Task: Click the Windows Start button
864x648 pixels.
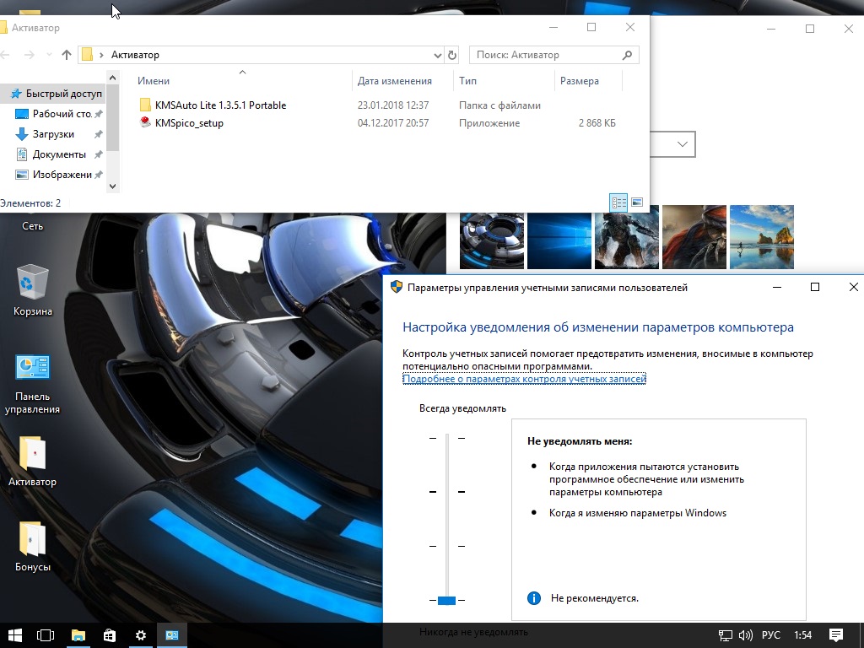Action: click(x=14, y=634)
